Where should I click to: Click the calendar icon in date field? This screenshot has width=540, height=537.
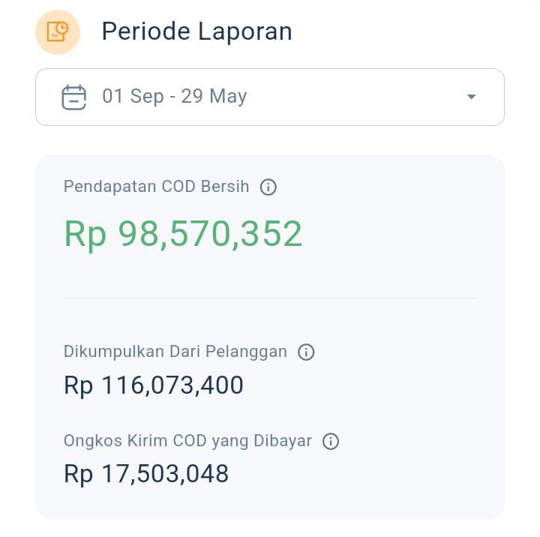point(73,97)
